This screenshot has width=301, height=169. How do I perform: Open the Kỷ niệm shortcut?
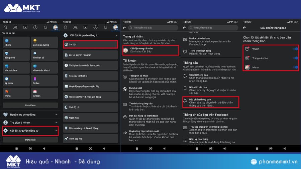(x=16, y=81)
